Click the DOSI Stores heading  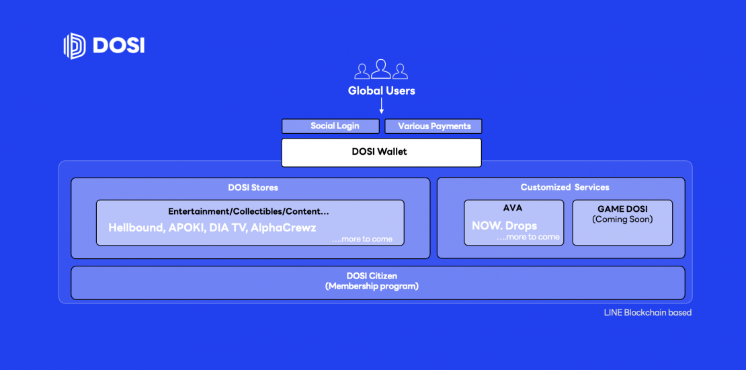tap(253, 188)
